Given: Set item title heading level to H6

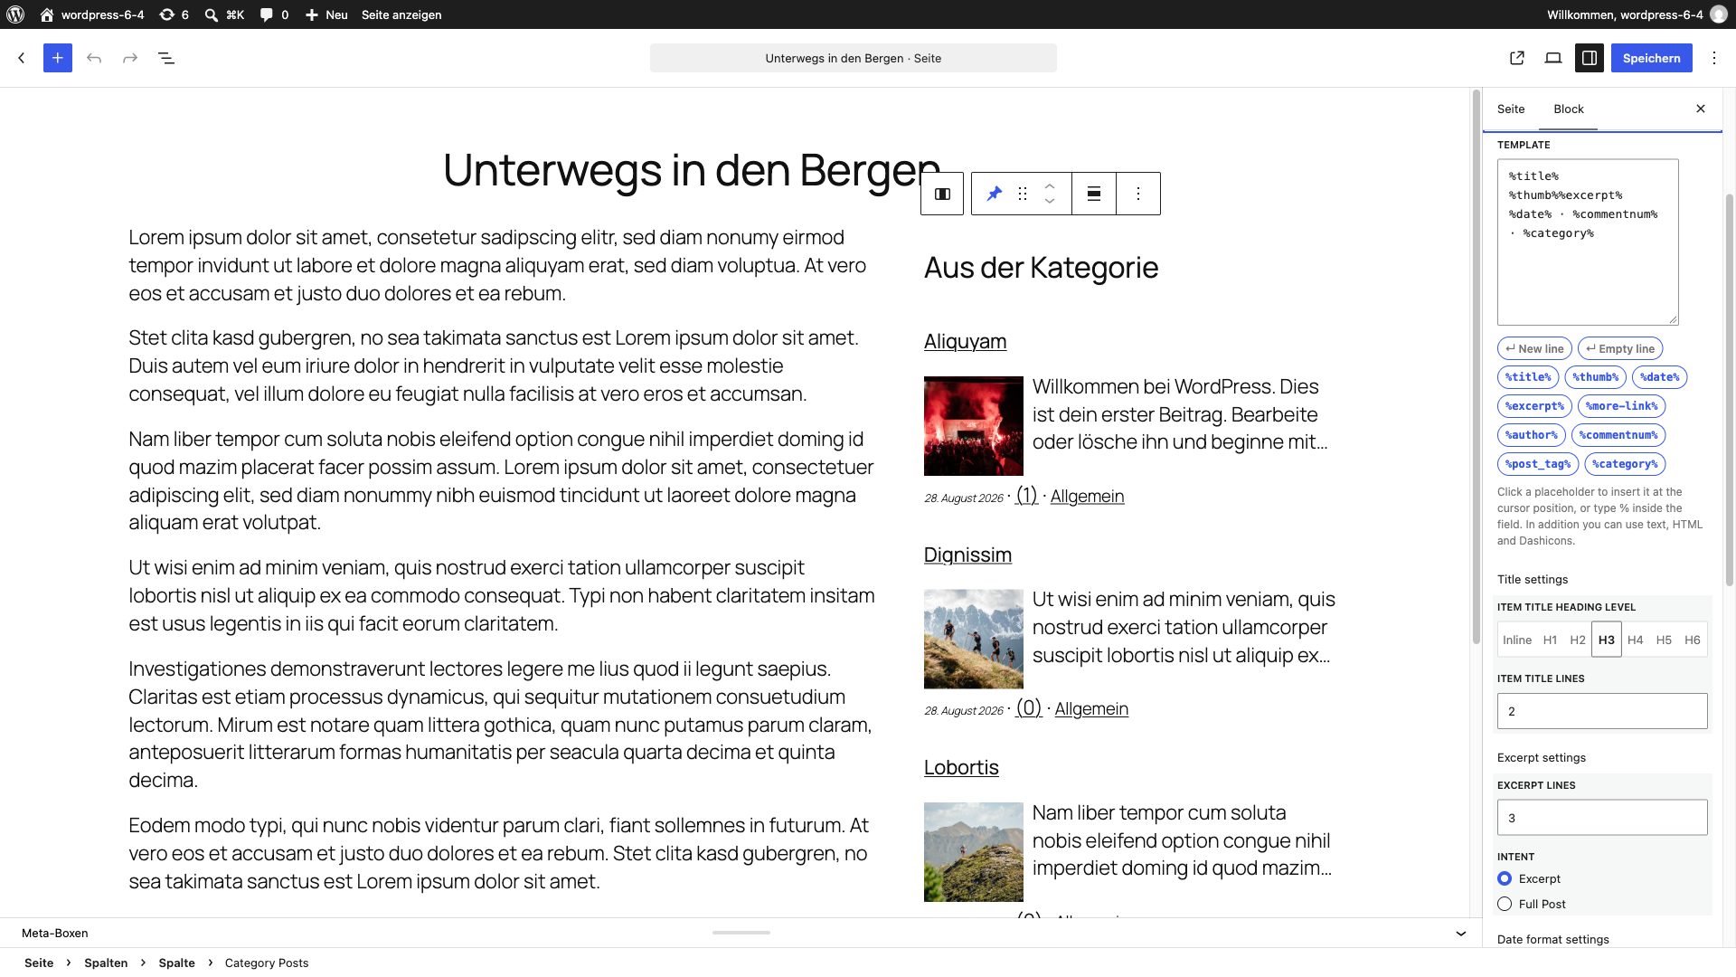Looking at the screenshot, I should 1693,640.
